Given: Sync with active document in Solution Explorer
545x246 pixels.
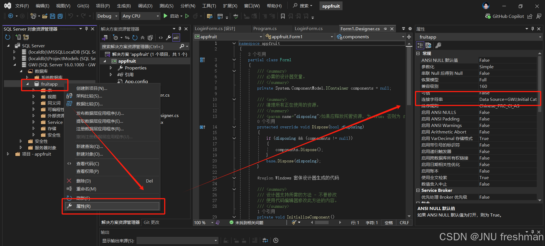Looking at the screenshot, I should [x=127, y=37].
